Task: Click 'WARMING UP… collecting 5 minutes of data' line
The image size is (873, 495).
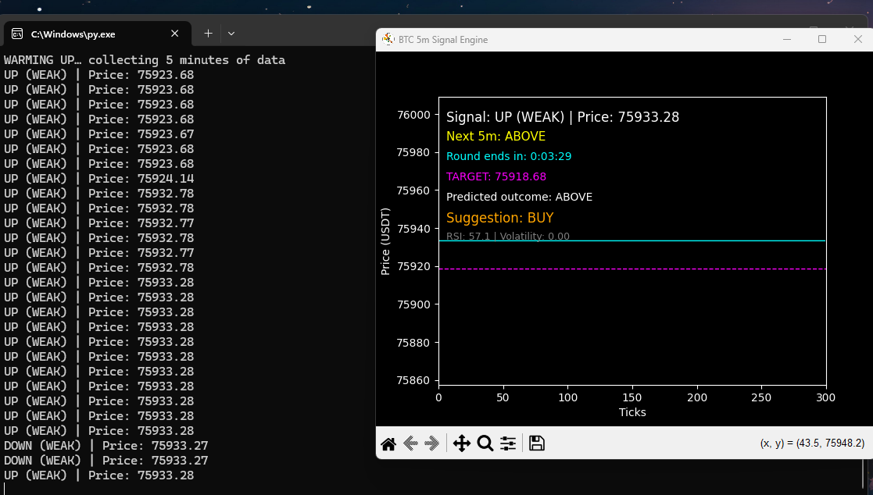Action: [145, 60]
